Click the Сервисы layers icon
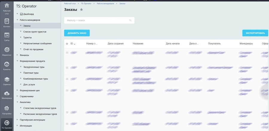Image resolution: width=269 pixels, height=131 pixels. click(7, 79)
